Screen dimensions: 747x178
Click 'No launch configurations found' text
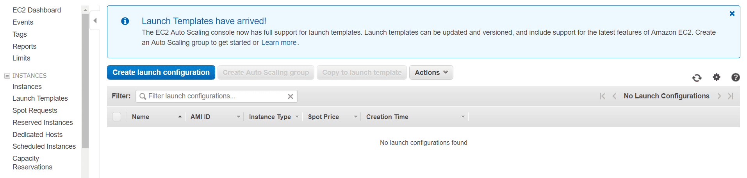(x=424, y=143)
